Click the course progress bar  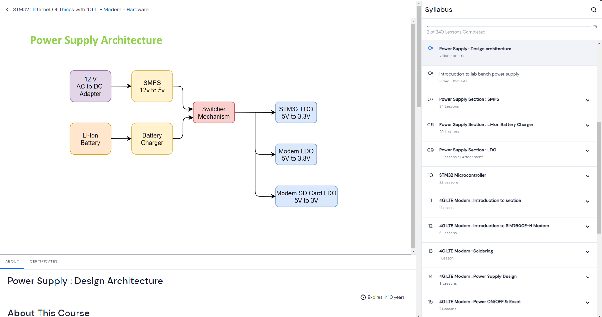(508, 26)
